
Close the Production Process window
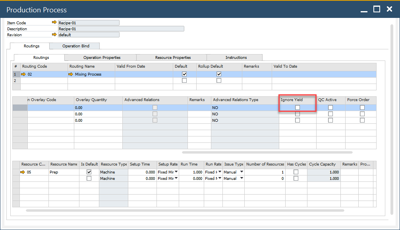tap(390, 9)
